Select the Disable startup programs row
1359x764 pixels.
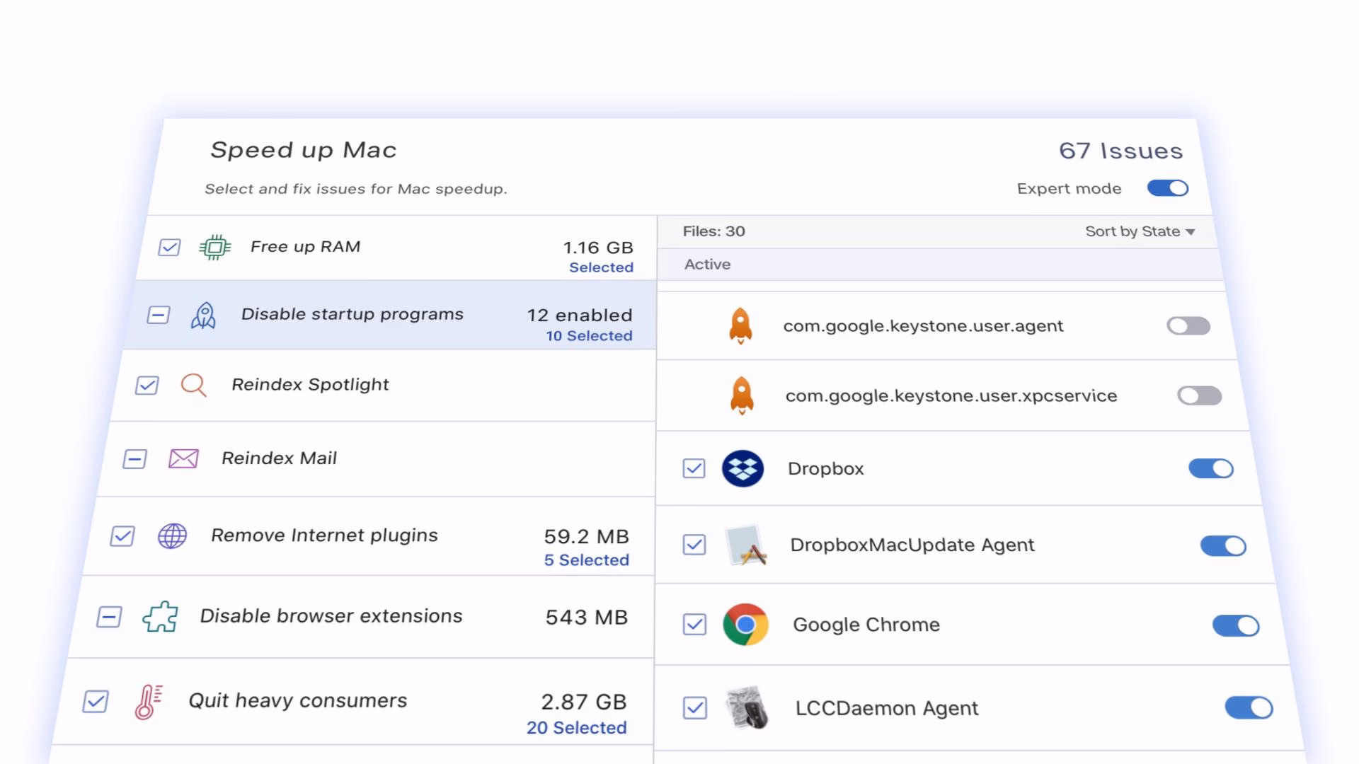(x=352, y=314)
